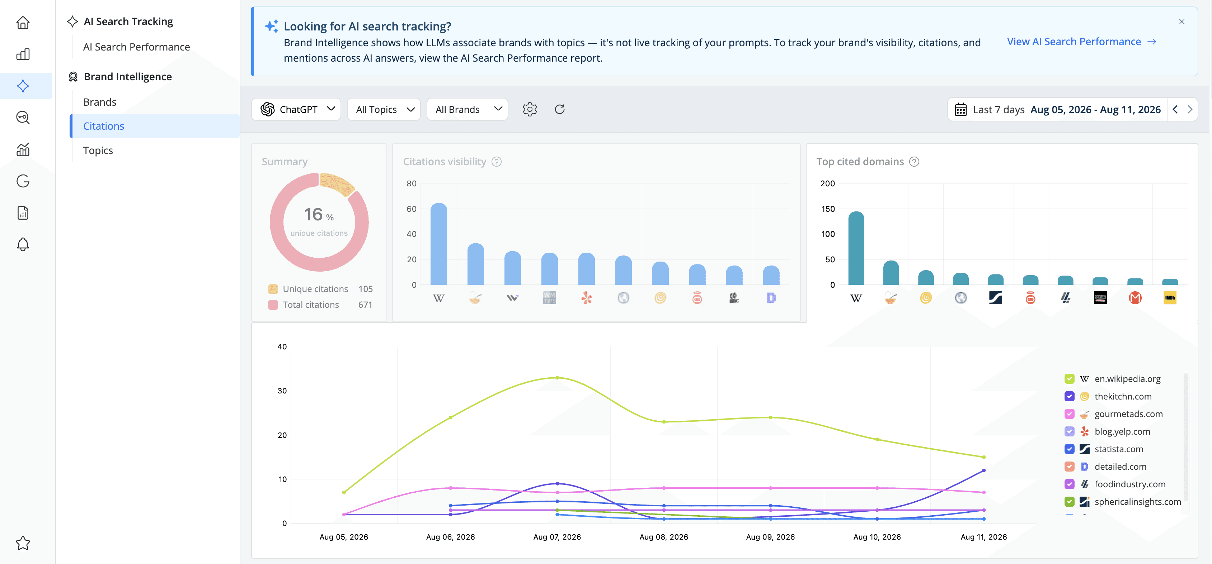Click the settings gear icon in filter bar
Viewport: 1212px width, 564px height.
coord(529,109)
